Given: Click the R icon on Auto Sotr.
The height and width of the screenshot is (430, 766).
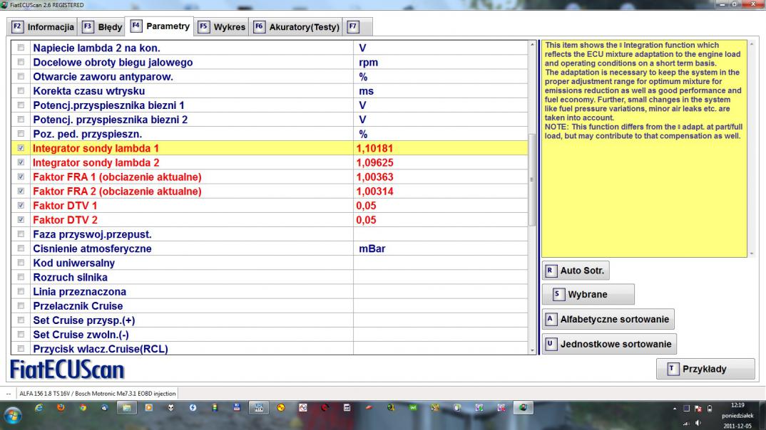Looking at the screenshot, I should (550, 271).
